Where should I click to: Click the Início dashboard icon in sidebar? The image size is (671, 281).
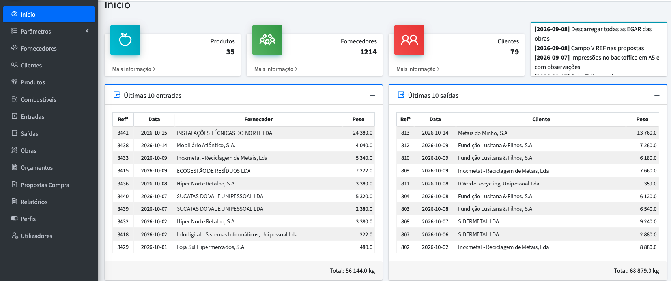pos(15,14)
